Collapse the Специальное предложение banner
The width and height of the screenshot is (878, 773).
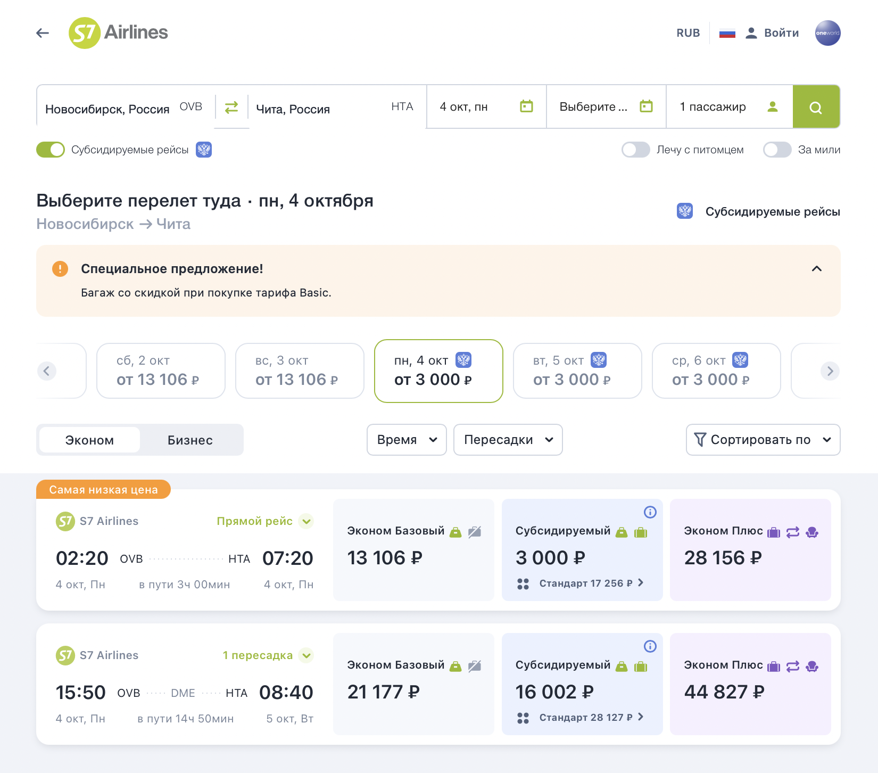817,269
